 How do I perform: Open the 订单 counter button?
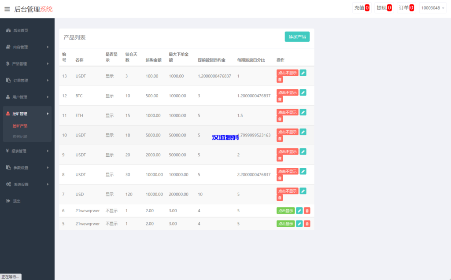tap(406, 8)
